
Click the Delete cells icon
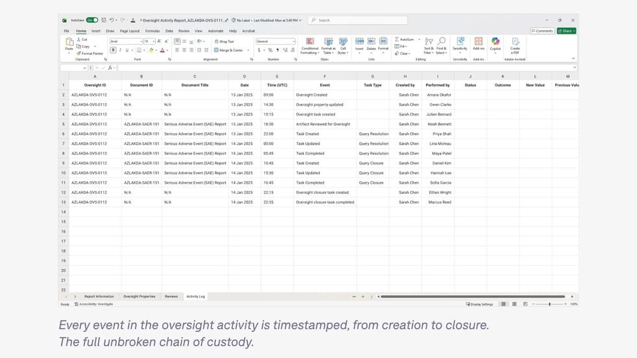tap(371, 42)
